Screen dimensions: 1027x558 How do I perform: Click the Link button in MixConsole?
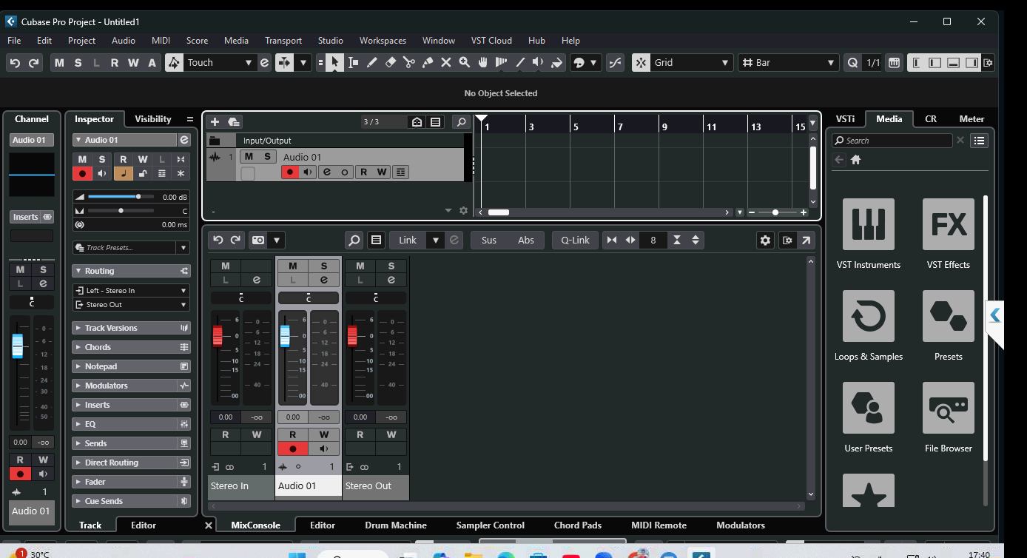pos(408,240)
